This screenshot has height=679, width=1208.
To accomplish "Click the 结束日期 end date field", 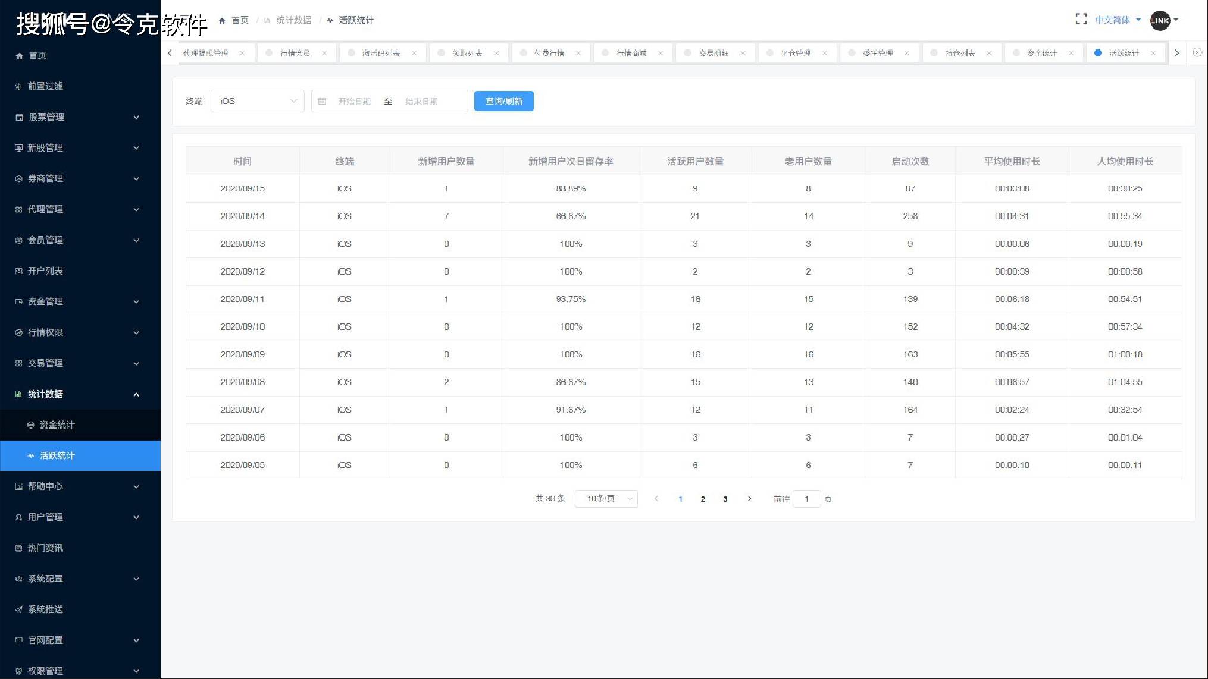I will click(x=421, y=101).
